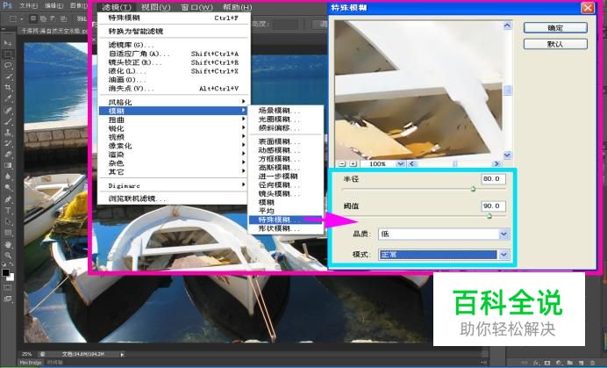This screenshot has height=368, width=607.
Task: Choose 动感模糊 from blur submenu
Action: [x=286, y=150]
